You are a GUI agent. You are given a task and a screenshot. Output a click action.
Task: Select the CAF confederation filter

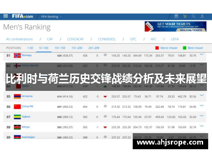pos(50,39)
